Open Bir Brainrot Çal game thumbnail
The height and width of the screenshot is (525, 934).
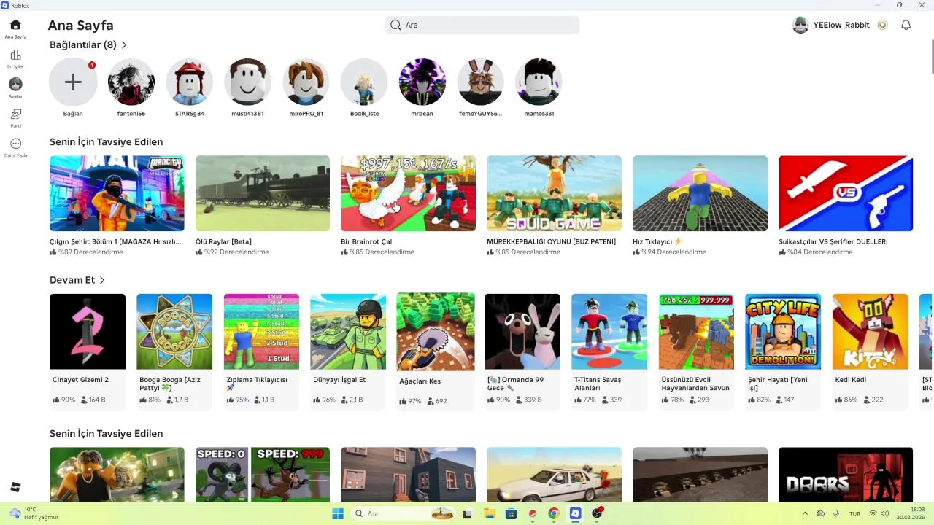pos(409,193)
